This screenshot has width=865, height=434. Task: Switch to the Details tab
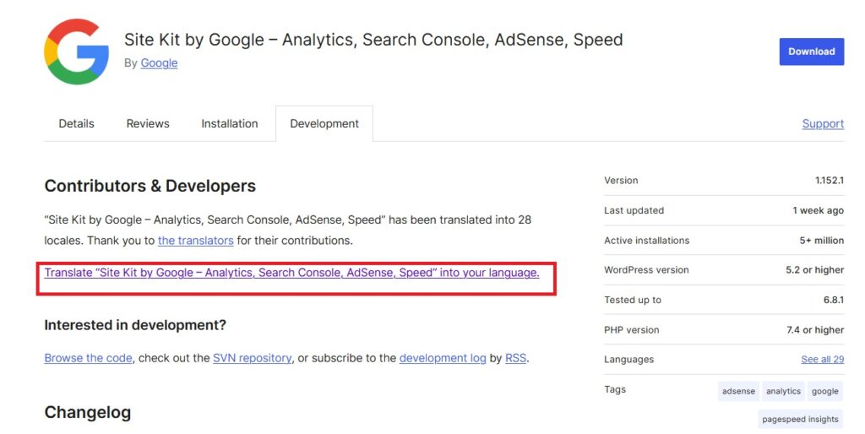click(x=76, y=123)
